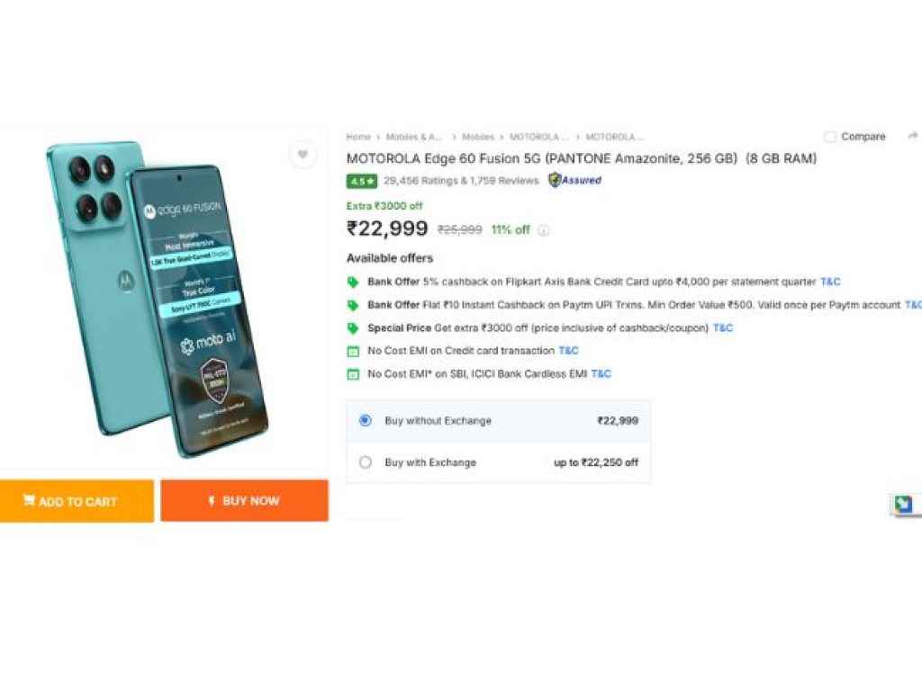Open the Mobiles & A... breadcrumb category
This screenshot has width=922, height=680.
pyautogui.click(x=414, y=137)
